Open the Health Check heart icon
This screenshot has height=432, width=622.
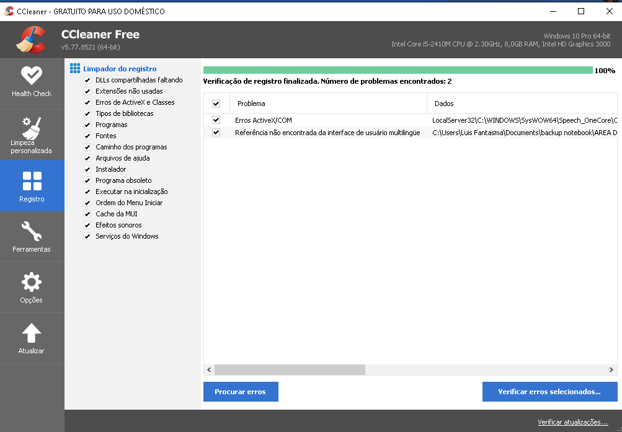pyautogui.click(x=32, y=76)
